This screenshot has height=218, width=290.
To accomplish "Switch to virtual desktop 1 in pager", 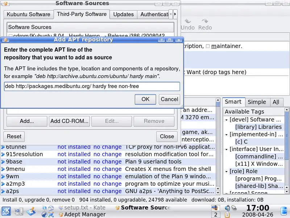I will coord(215,208).
